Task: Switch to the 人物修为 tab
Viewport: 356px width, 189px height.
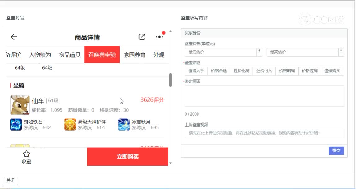Action: click(40, 55)
